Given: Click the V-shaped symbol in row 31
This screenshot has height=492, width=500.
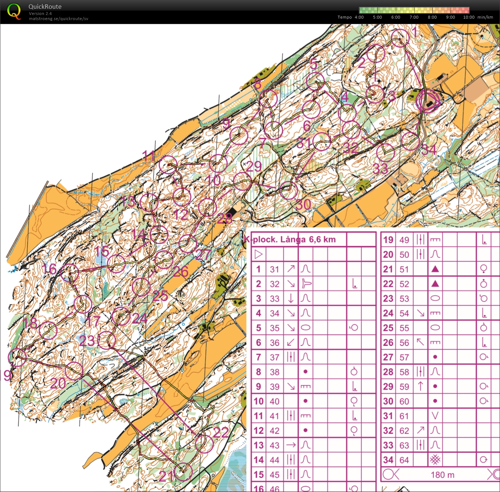Looking at the screenshot, I should click(435, 416).
